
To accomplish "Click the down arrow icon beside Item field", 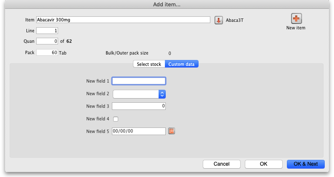I will [218, 20].
